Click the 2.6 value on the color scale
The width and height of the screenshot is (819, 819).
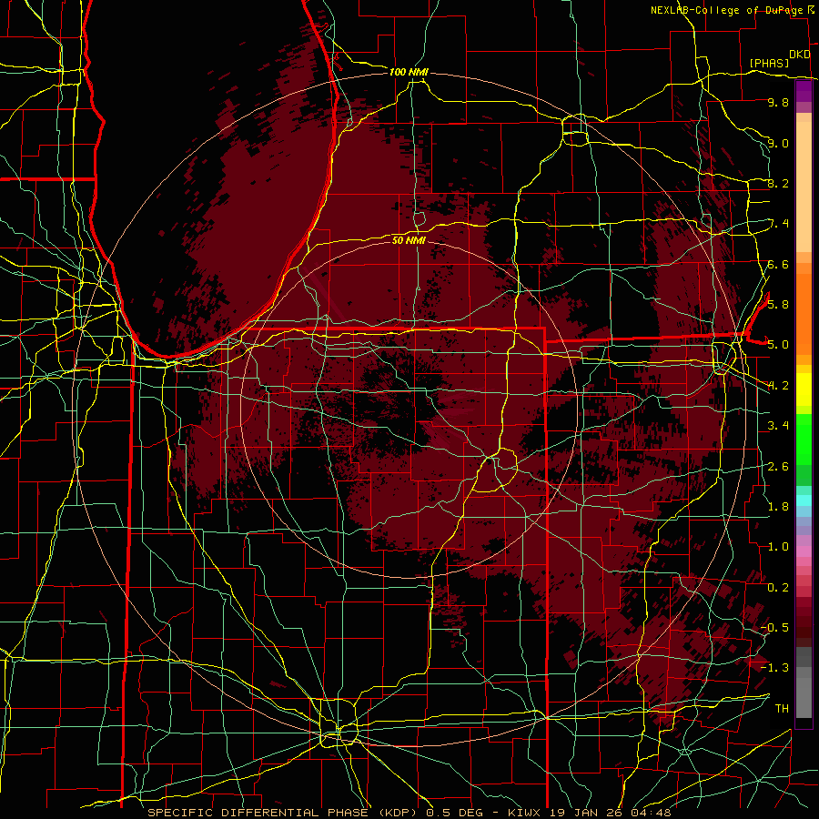(x=778, y=466)
